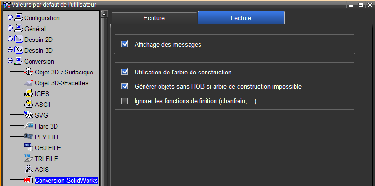375x186 pixels.
Task: Select the IGES conversion icon
Action: [29, 94]
